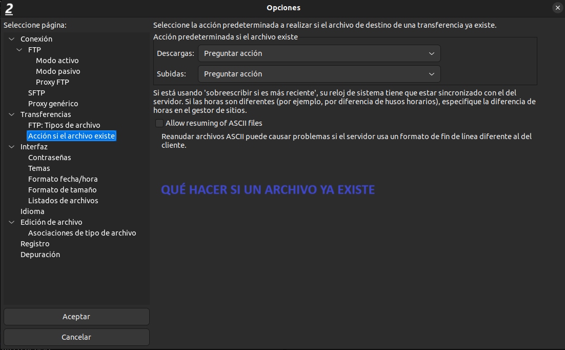Screen dimensions: 565x350
Task: Collapse the Edición de archivo node
Action: [x=12, y=222]
